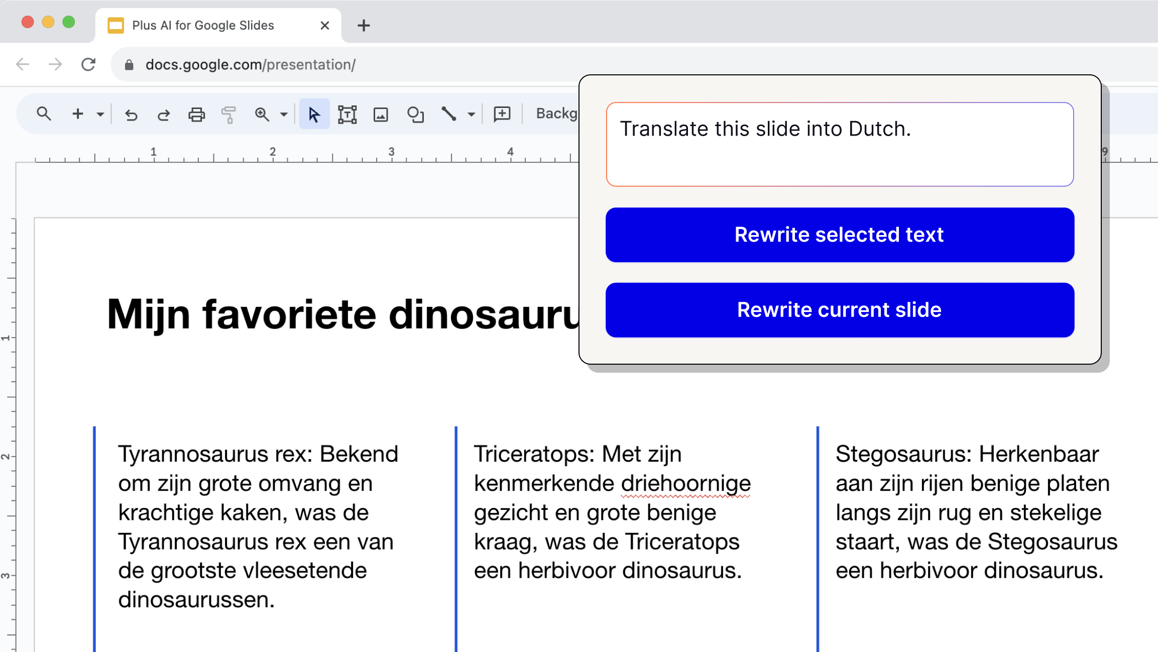Click the zoom magnifier tool
This screenshot has height=652, width=1158.
[262, 115]
